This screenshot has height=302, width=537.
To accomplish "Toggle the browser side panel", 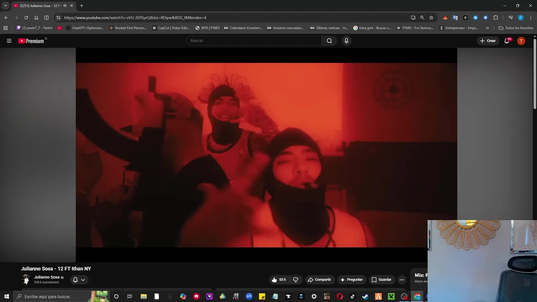I will 46,18.
